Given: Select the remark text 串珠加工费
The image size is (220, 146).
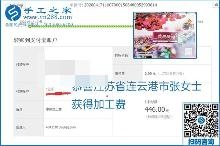Looking at the screenshot, I should tap(54, 109).
